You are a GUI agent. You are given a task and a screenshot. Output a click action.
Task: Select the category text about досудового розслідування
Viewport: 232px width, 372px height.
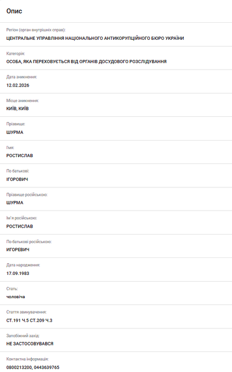[x=86, y=62]
